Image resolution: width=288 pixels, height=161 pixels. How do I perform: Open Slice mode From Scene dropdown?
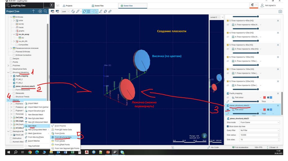(260, 122)
